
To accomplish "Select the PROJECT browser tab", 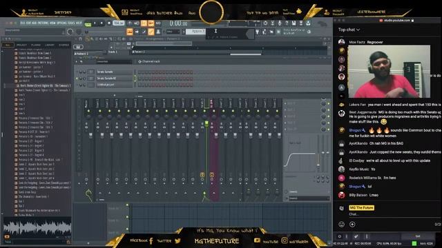I will (x=21, y=45).
